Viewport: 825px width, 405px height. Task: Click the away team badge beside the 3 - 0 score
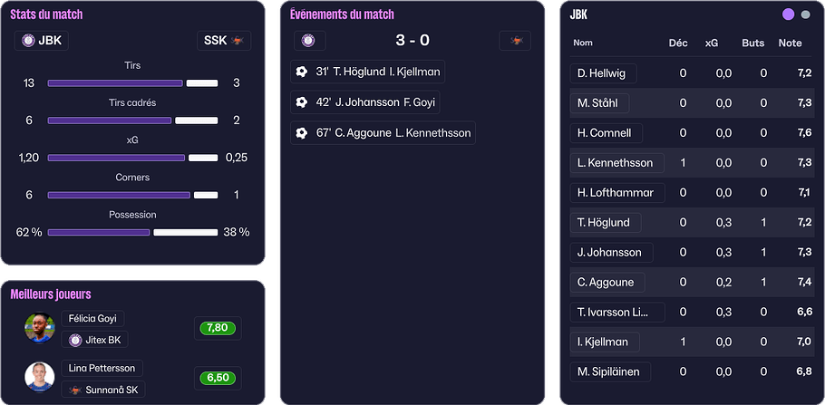pos(516,41)
